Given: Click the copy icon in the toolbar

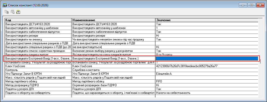Looking at the screenshot, I should click(6, 12).
